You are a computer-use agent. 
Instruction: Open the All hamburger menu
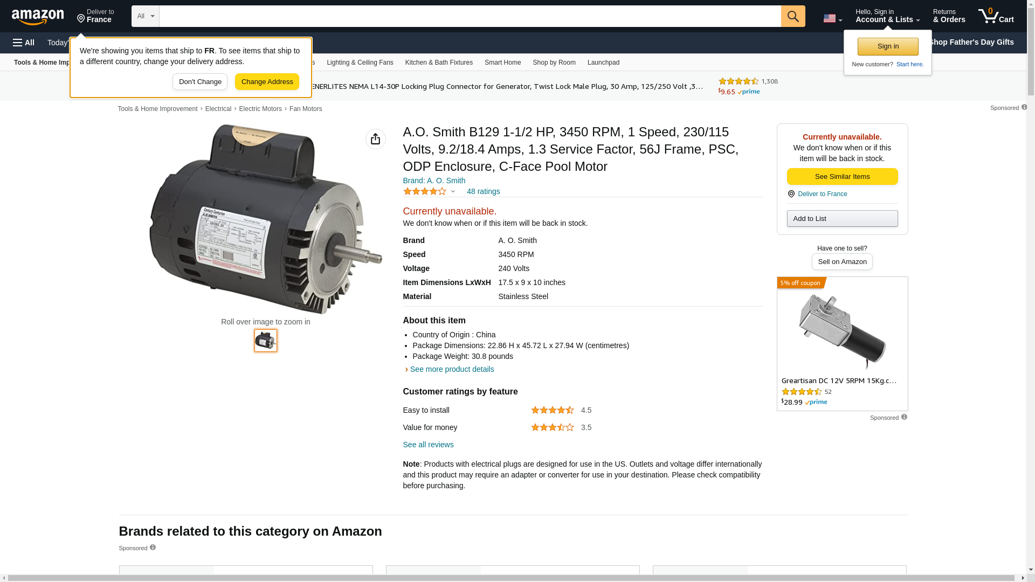24,43
